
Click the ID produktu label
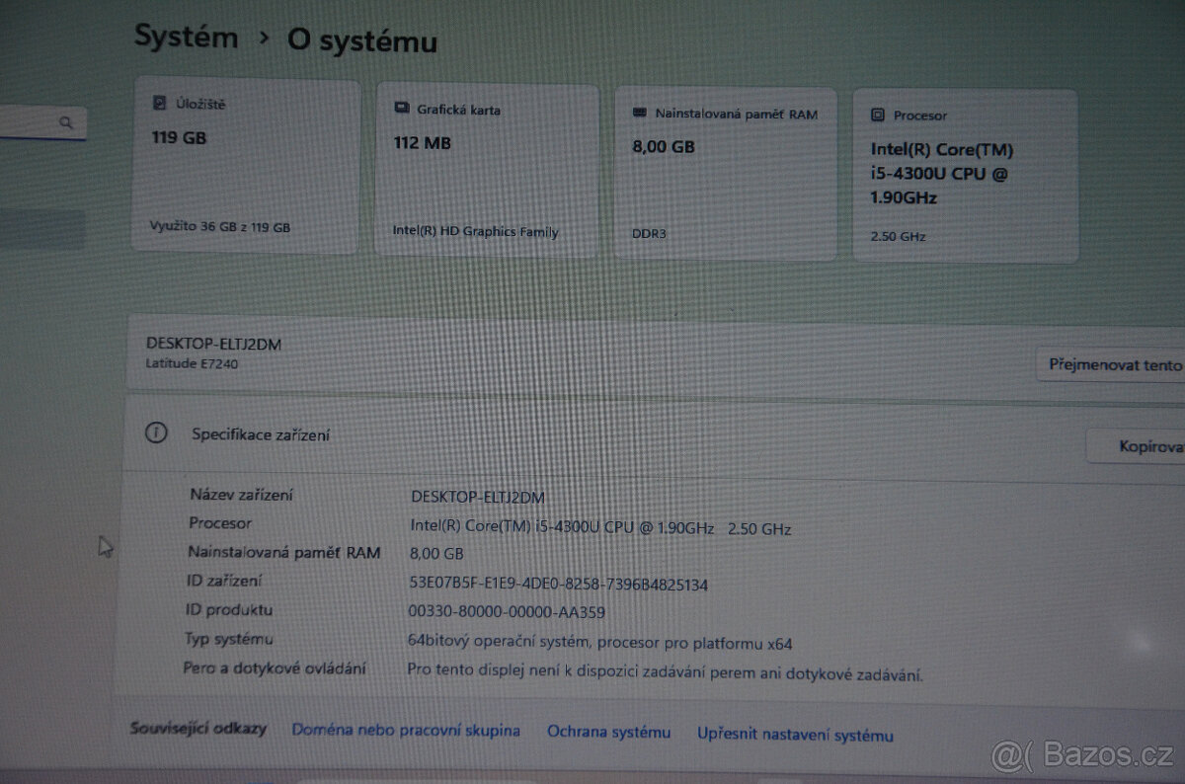pyautogui.click(x=229, y=610)
